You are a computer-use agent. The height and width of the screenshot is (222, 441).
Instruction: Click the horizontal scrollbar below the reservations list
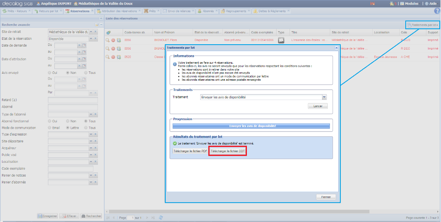[x=268, y=211]
